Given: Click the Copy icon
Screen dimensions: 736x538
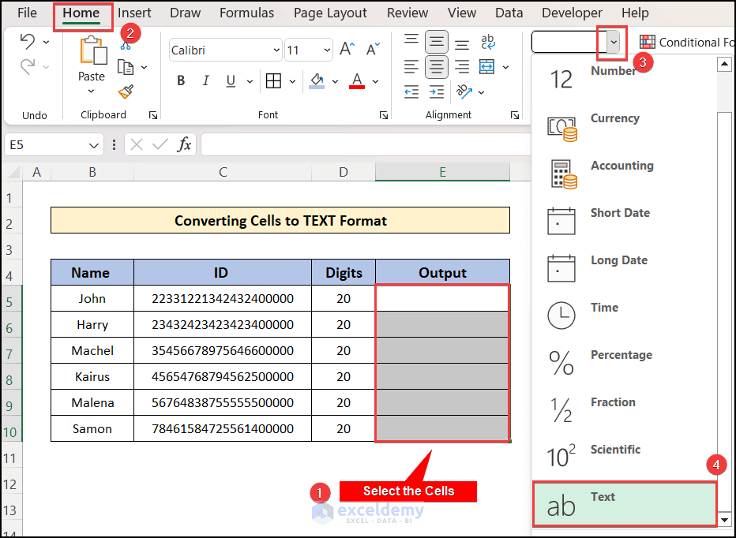Looking at the screenshot, I should (126, 67).
